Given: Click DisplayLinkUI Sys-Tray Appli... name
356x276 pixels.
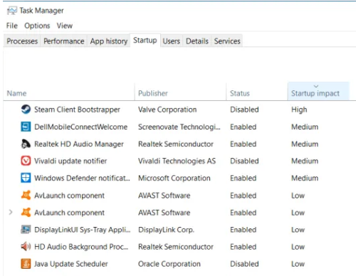Looking at the screenshot, I should pos(83,230).
